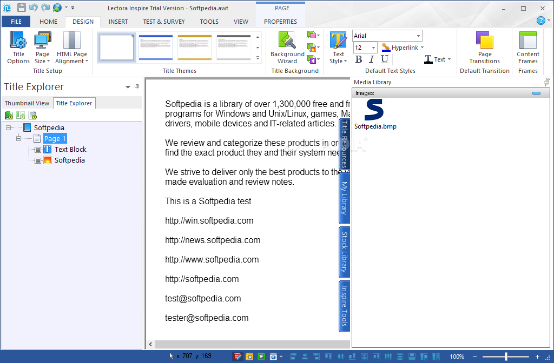The height and width of the screenshot is (363, 554).
Task: Open the Title Resources side tab
Action: (345, 144)
